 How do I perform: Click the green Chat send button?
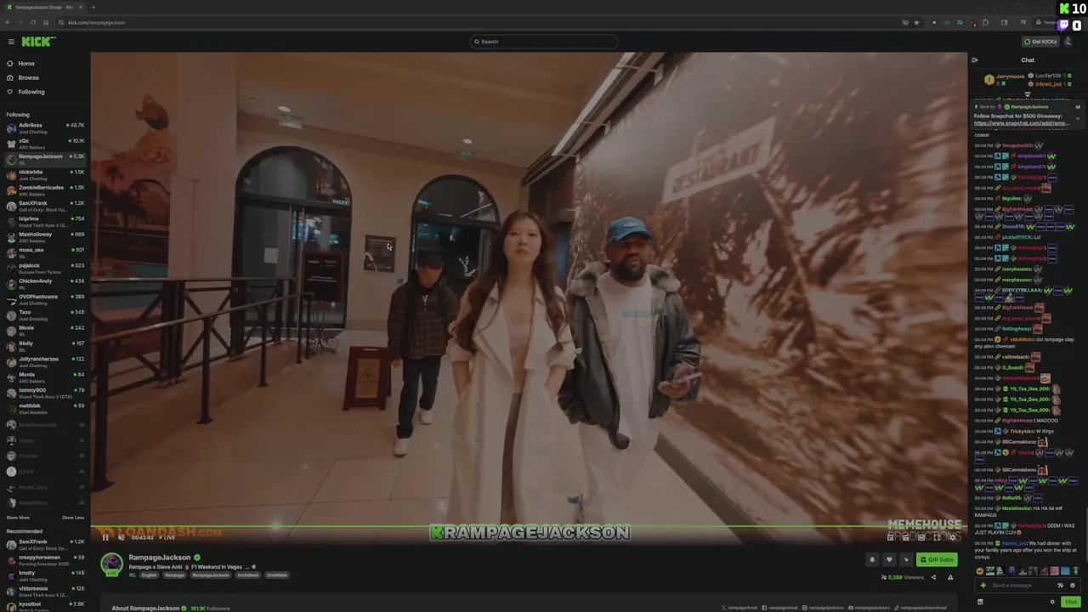point(1070,602)
